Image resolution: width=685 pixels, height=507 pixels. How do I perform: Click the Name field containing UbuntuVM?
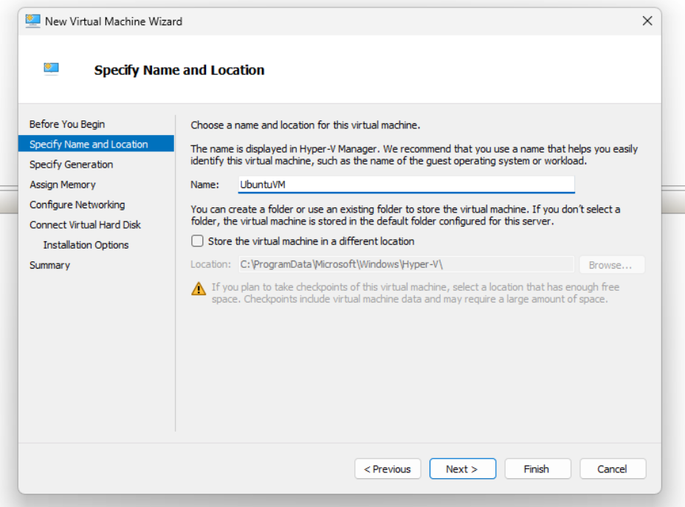pos(405,184)
